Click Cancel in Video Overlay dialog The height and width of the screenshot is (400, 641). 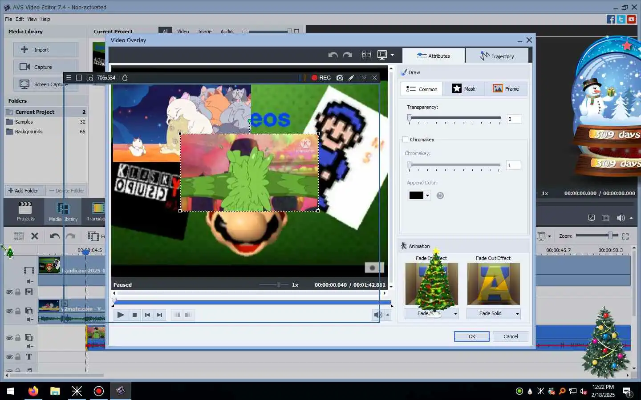pos(511,336)
